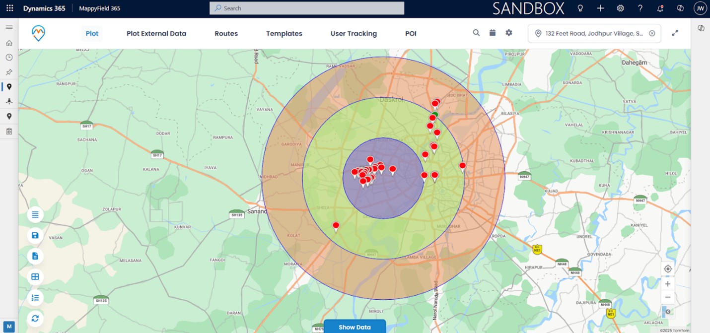The width and height of the screenshot is (710, 333).
Task: Open the clipboard badge sidebar icon
Action: [x=9, y=132]
